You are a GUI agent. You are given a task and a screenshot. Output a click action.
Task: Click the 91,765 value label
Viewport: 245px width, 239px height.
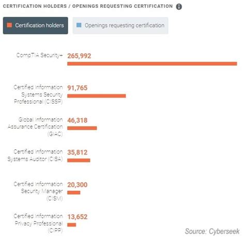point(78,88)
